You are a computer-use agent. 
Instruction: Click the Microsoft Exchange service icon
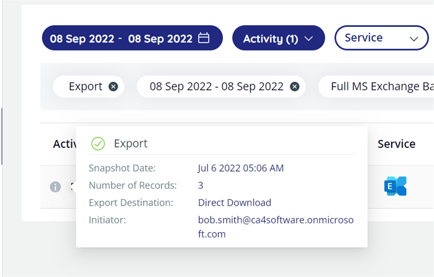(x=395, y=186)
